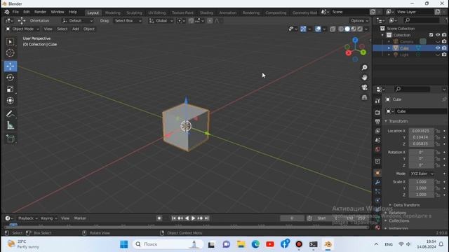Viewport: 449px width, 252px height.
Task: Open the Global orientation dropdown
Action: [x=161, y=20]
